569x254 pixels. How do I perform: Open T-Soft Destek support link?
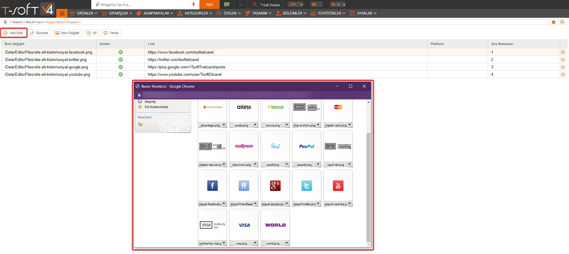pos(266,5)
